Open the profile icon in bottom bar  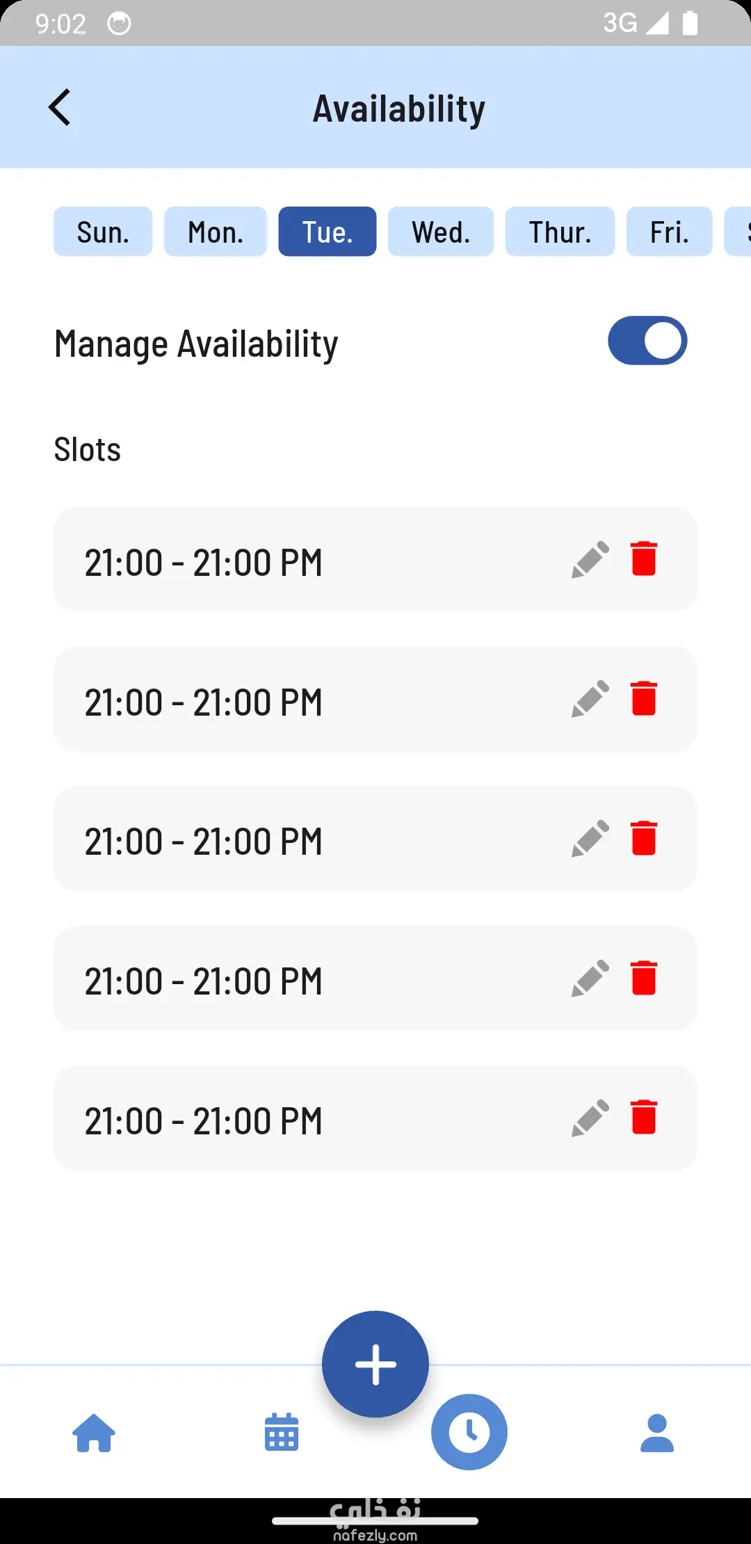click(657, 1433)
